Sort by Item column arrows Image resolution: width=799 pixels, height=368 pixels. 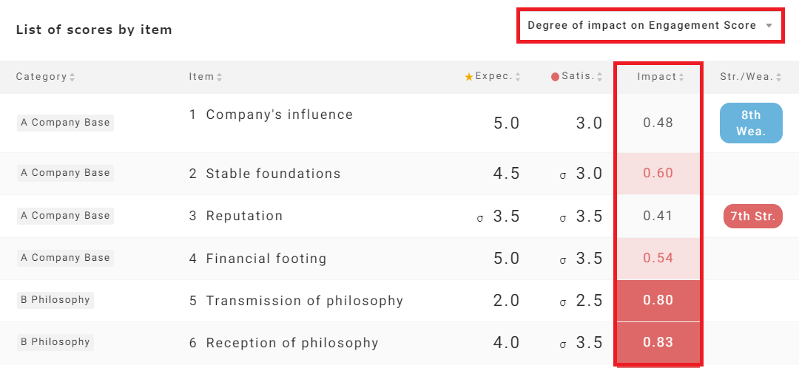point(220,77)
